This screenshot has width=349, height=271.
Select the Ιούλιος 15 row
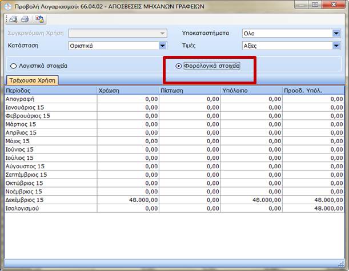174,158
